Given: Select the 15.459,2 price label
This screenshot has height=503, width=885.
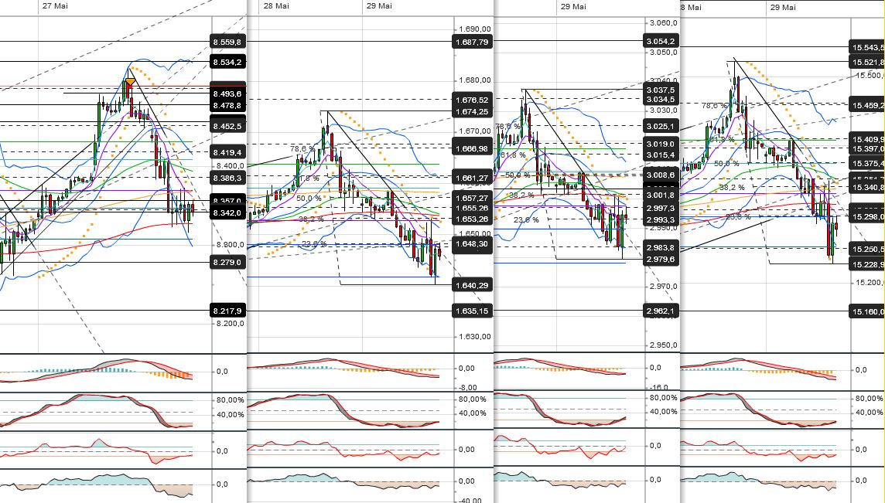Looking at the screenshot, I should [867, 105].
